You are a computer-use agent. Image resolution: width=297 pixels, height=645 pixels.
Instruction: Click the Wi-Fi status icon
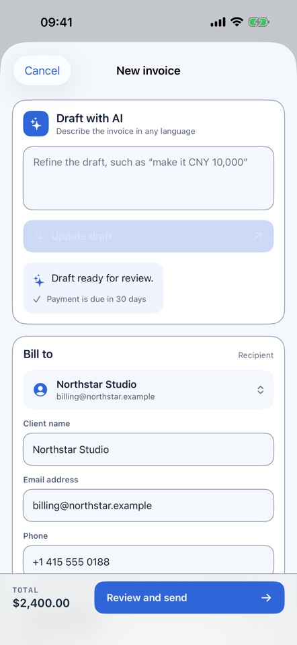237,21
